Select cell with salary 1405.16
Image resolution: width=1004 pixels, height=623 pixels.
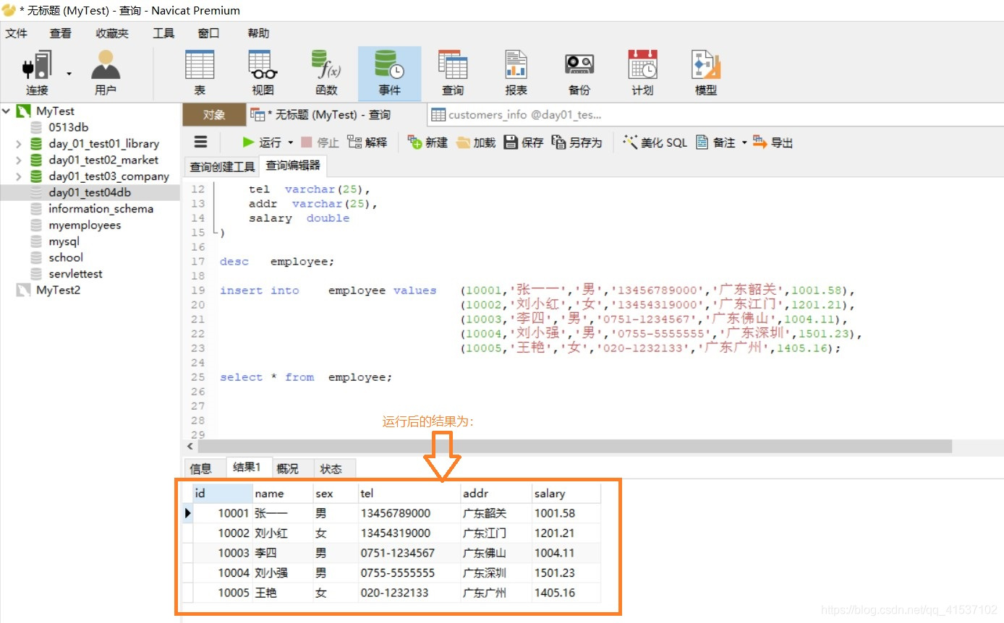(566, 593)
